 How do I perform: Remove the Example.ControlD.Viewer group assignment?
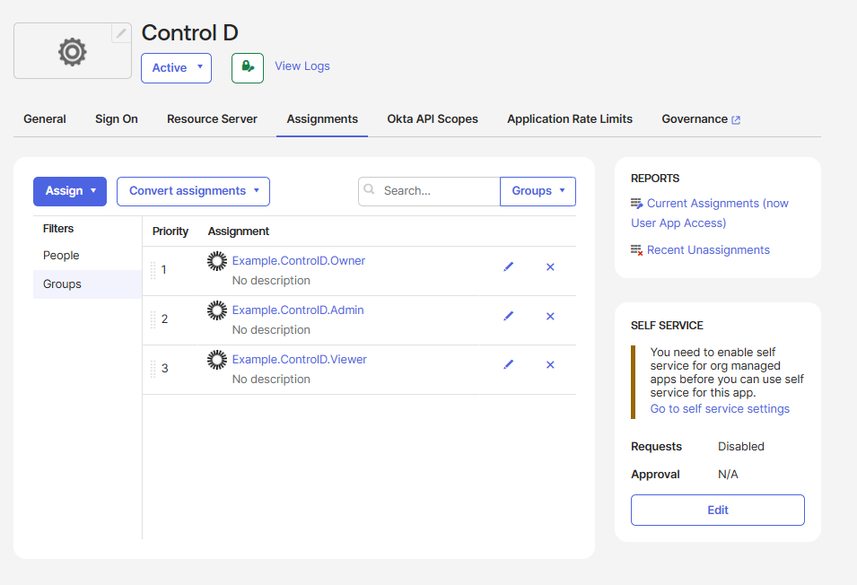[x=550, y=364]
